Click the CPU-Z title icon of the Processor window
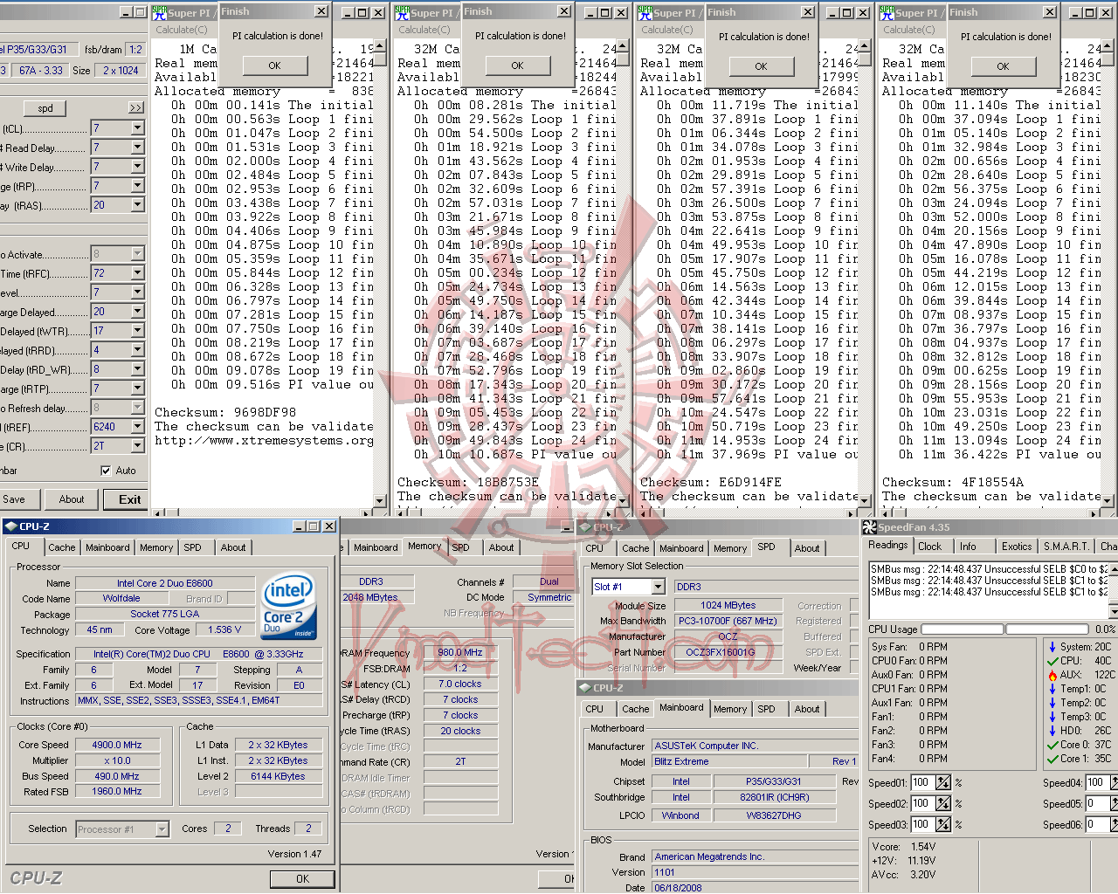This screenshot has width=1118, height=894. [x=10, y=526]
